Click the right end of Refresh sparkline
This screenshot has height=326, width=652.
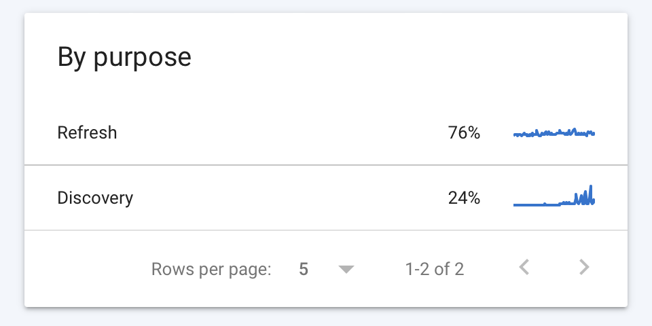click(x=594, y=134)
